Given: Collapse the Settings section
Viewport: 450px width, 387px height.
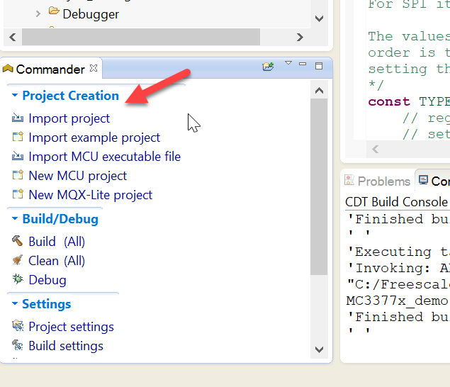Looking at the screenshot, I should pyautogui.click(x=15, y=304).
